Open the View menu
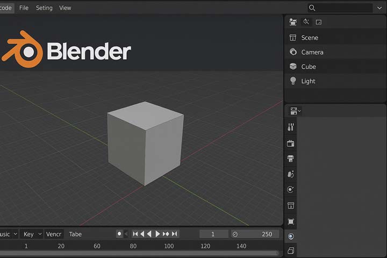The height and width of the screenshot is (258, 387). [x=65, y=8]
